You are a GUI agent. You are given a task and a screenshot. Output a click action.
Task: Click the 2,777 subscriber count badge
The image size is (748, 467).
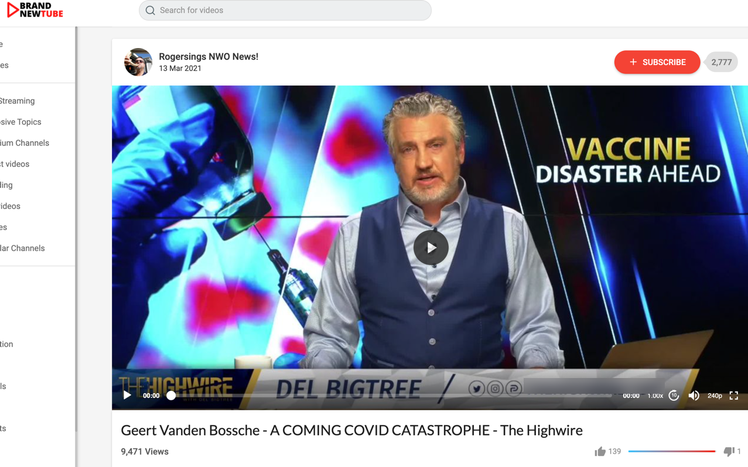721,62
